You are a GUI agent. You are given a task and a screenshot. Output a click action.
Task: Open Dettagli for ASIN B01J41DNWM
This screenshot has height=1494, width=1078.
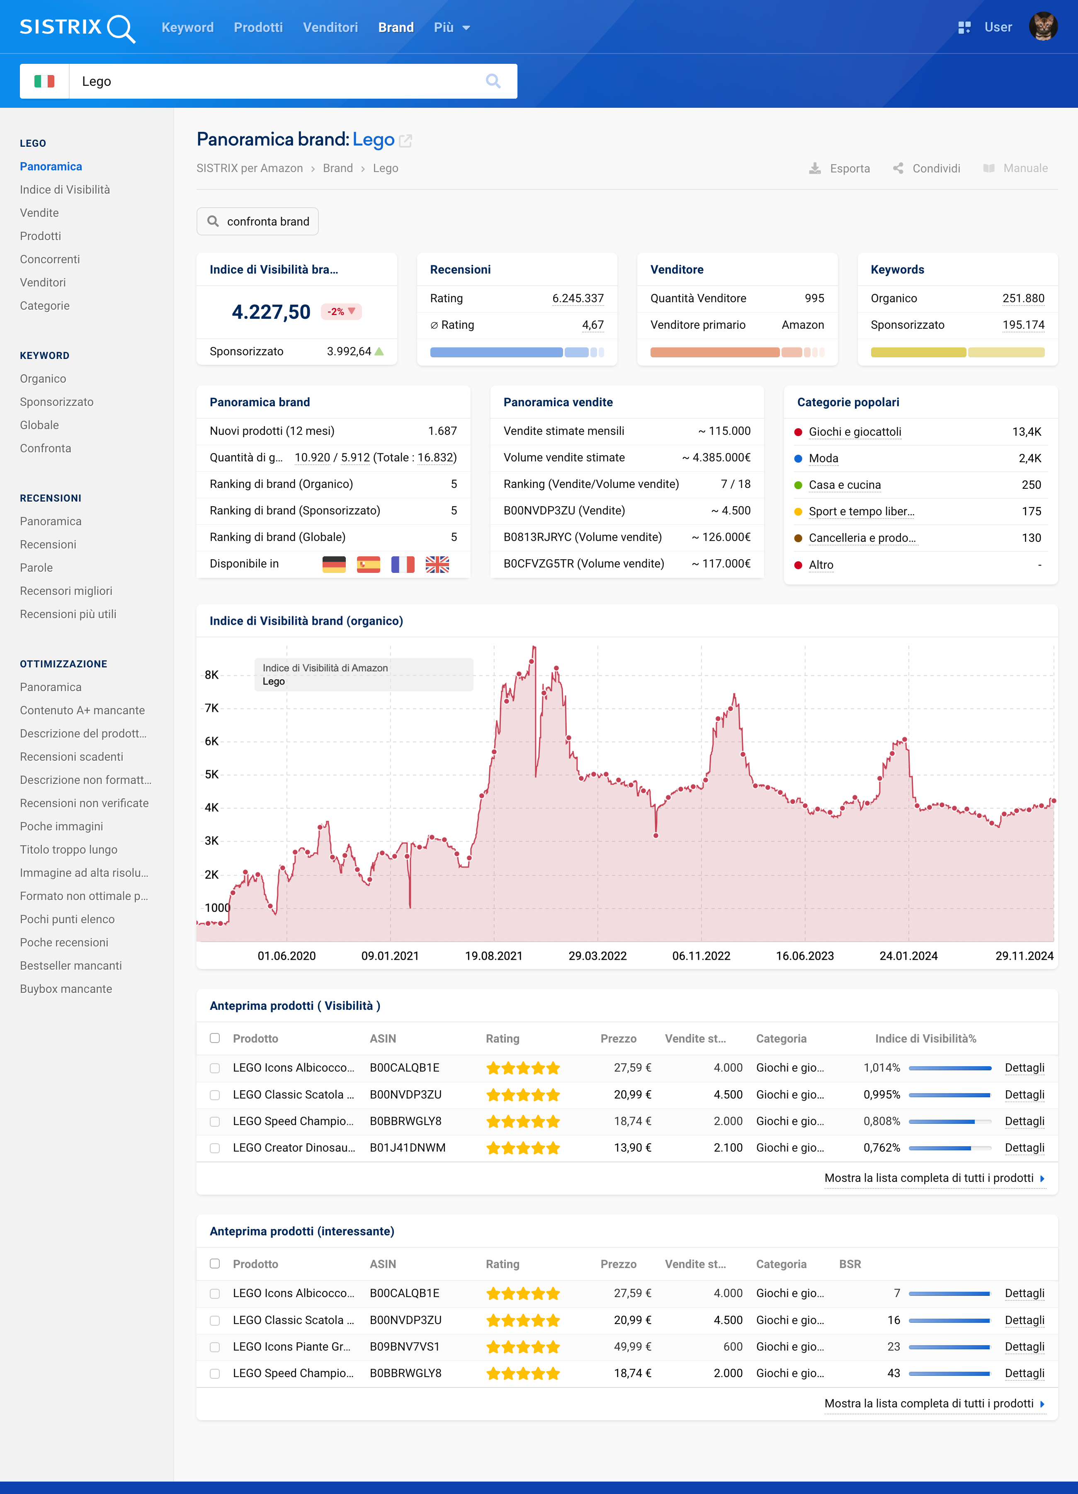coord(1025,1147)
